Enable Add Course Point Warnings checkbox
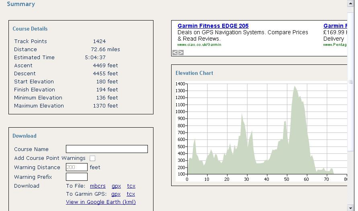This screenshot has width=358, height=211. coord(92,158)
